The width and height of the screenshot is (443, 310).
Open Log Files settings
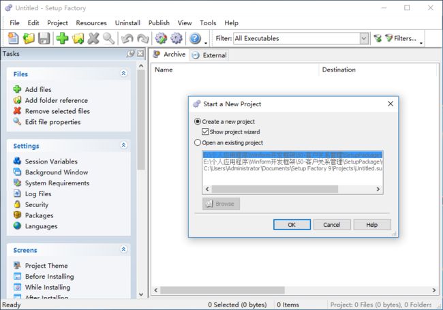click(33, 193)
